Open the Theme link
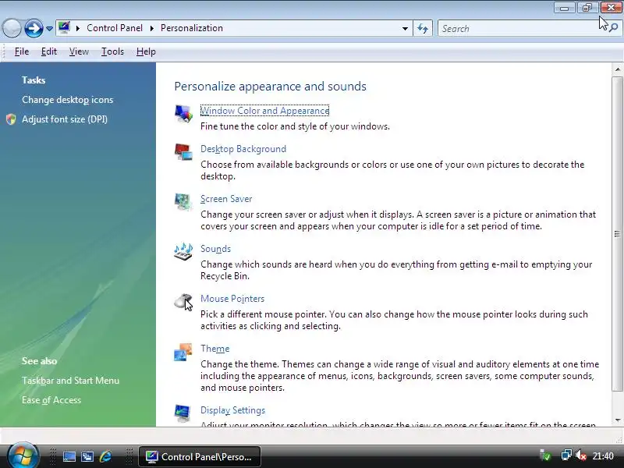 click(x=215, y=349)
